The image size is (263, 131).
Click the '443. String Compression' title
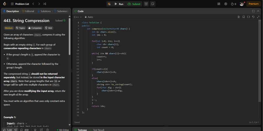(27, 21)
